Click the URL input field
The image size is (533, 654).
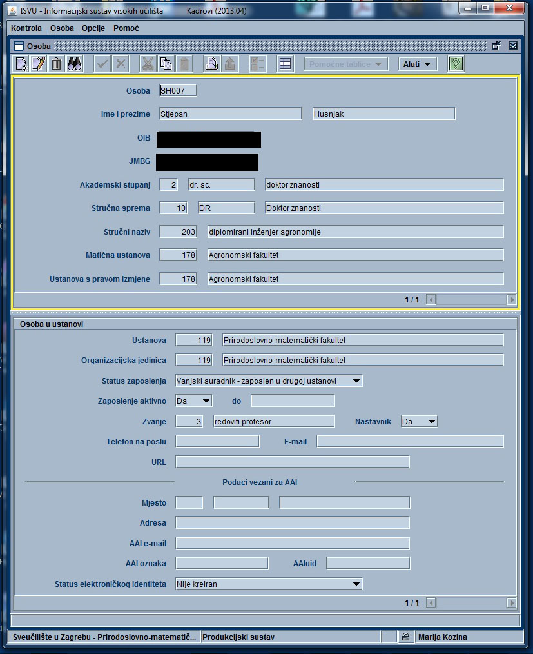pyautogui.click(x=292, y=462)
